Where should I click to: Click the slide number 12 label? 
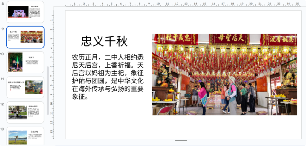point(2,104)
